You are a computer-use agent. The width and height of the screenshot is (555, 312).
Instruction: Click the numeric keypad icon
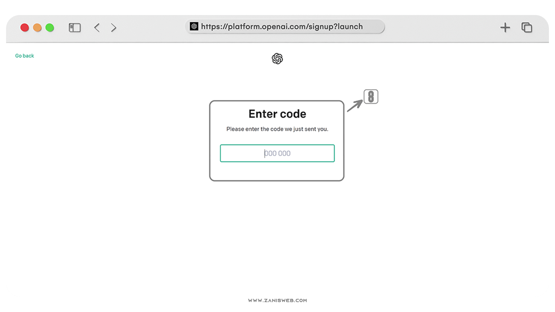pos(370,96)
